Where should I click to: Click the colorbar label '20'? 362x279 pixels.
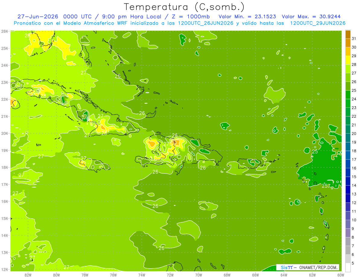coord(354,134)
